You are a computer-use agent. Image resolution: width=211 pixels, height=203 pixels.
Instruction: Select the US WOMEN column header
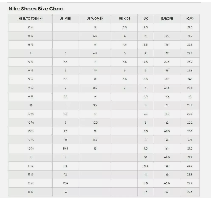click(95, 19)
